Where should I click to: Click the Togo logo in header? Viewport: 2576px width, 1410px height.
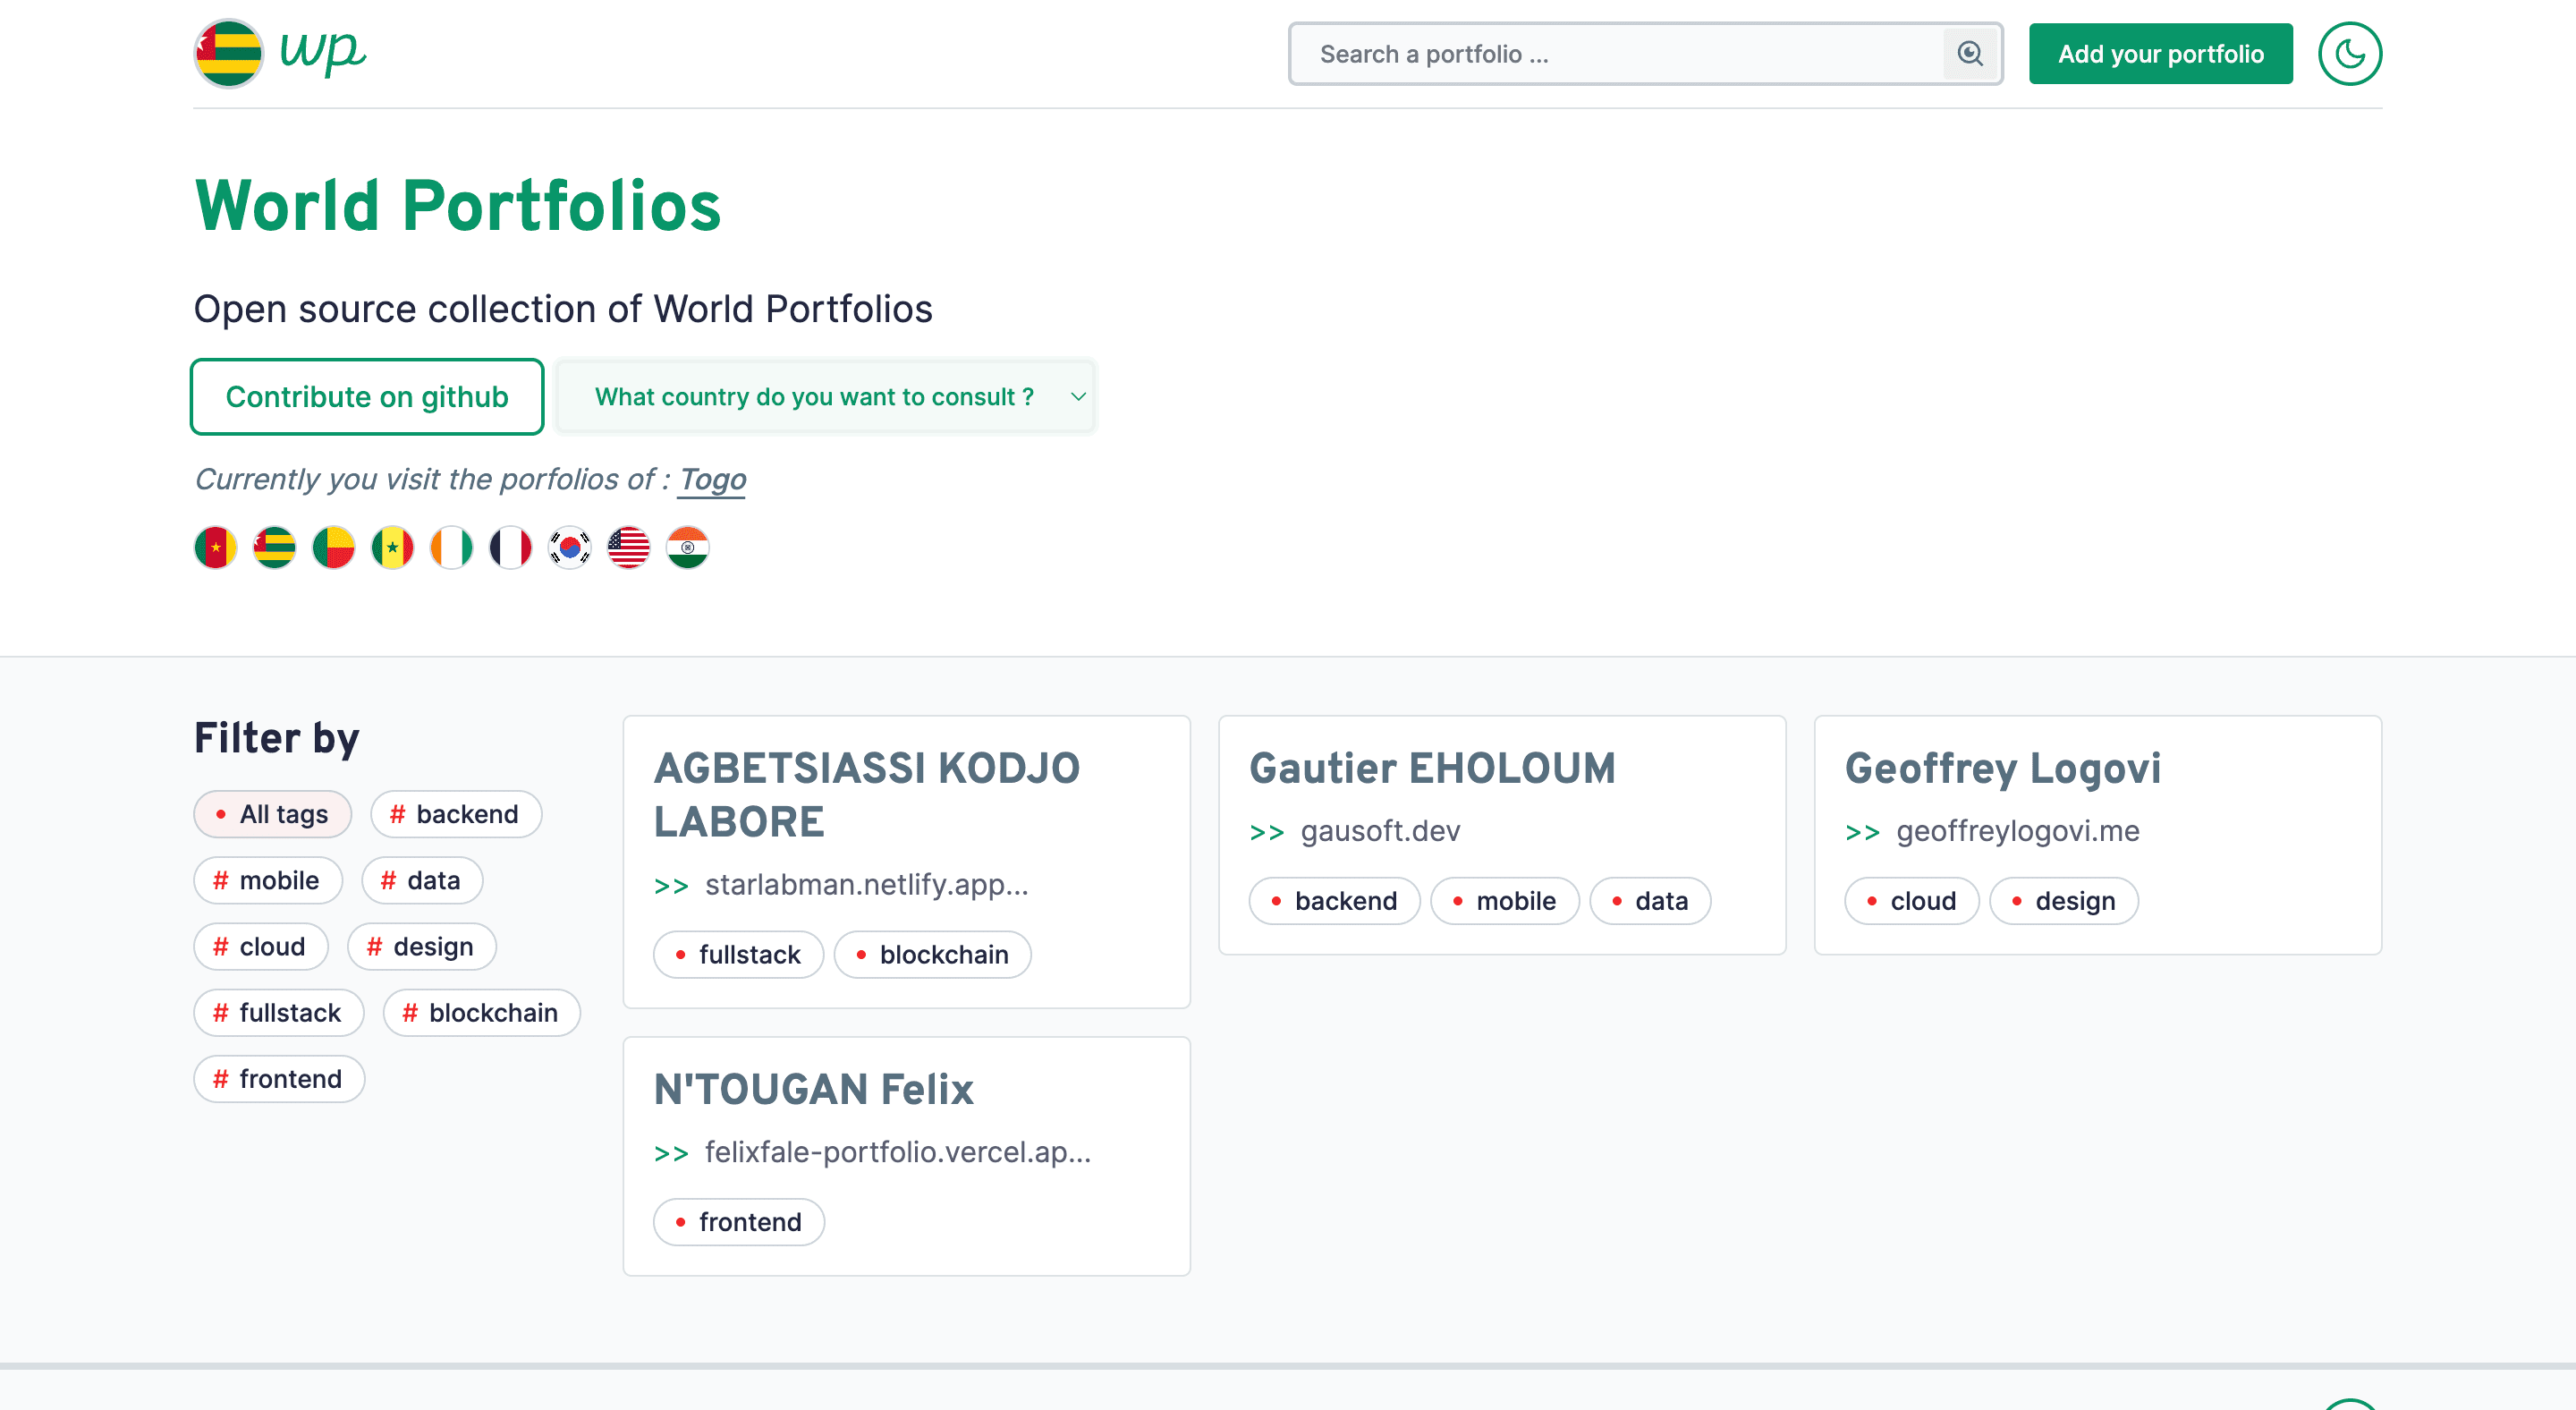pos(229,54)
